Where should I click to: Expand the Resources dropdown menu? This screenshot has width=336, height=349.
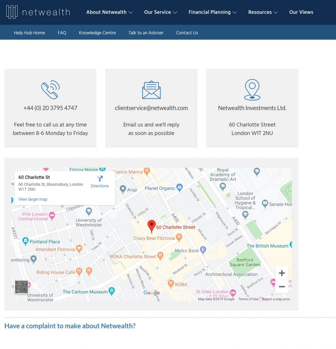263,12
